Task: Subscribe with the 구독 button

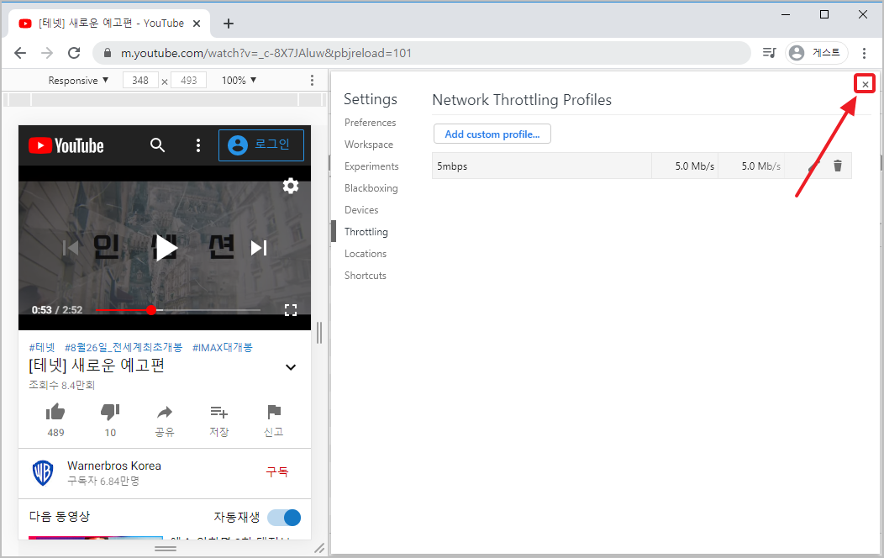Action: click(276, 472)
